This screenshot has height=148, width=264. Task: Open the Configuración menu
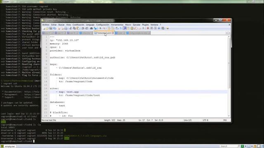pos(103,25)
